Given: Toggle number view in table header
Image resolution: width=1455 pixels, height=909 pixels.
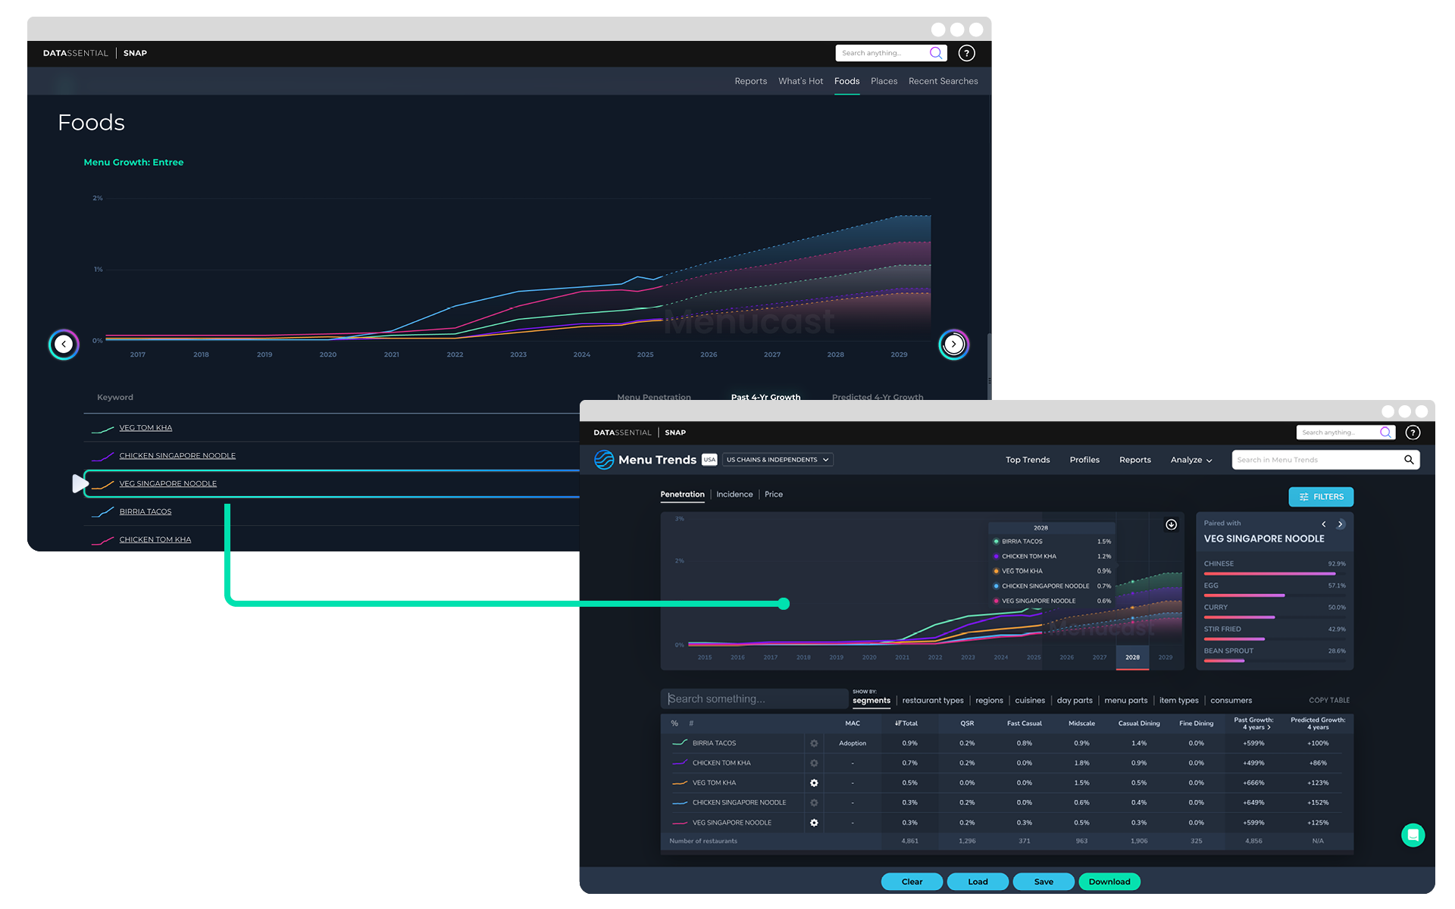Looking at the screenshot, I should point(691,723).
